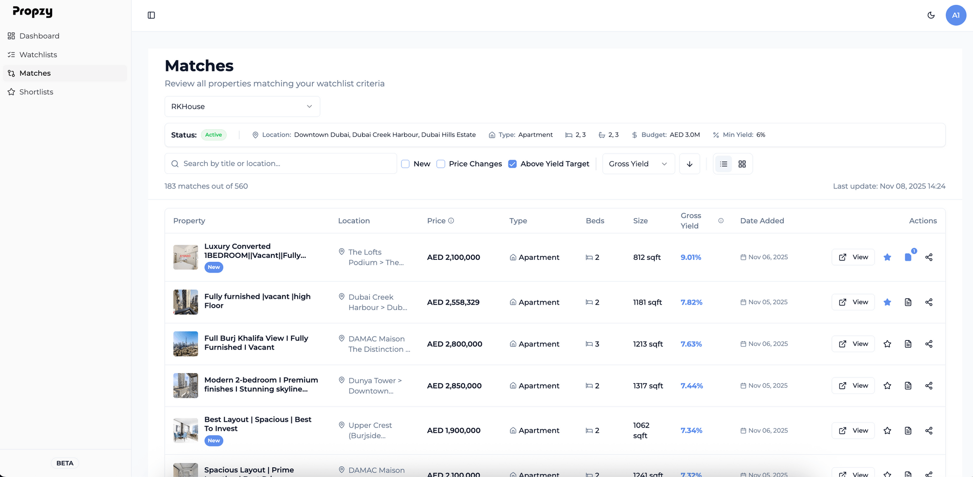View the Modern 2-bedroom Premium finishes listing
The image size is (973, 477).
click(x=853, y=386)
